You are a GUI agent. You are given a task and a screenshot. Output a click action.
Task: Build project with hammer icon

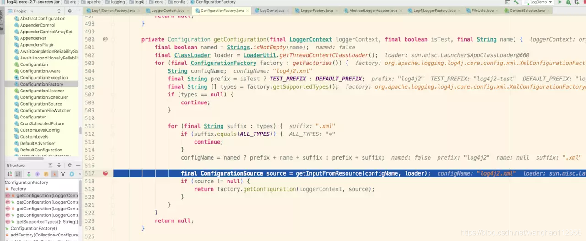(516, 2)
